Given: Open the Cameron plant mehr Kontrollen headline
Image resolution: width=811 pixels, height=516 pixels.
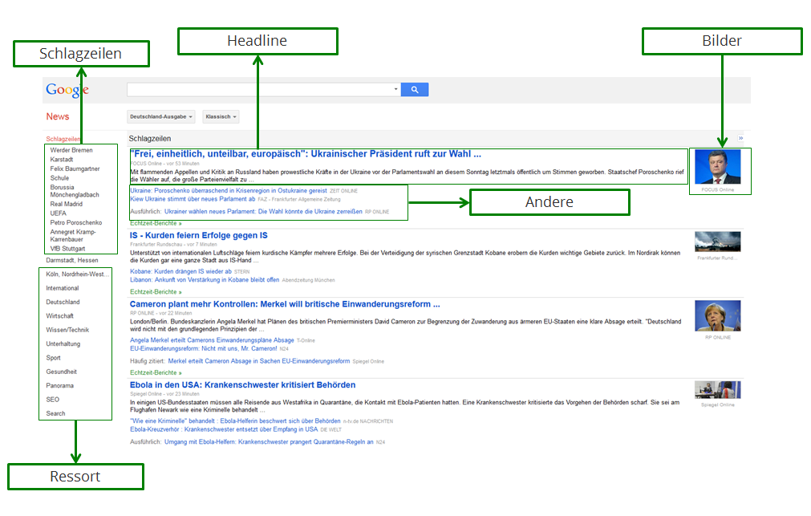Looking at the screenshot, I should click(x=285, y=304).
